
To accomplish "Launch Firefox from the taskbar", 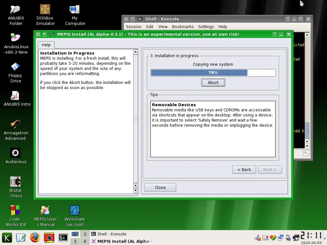I will [x=35, y=238].
